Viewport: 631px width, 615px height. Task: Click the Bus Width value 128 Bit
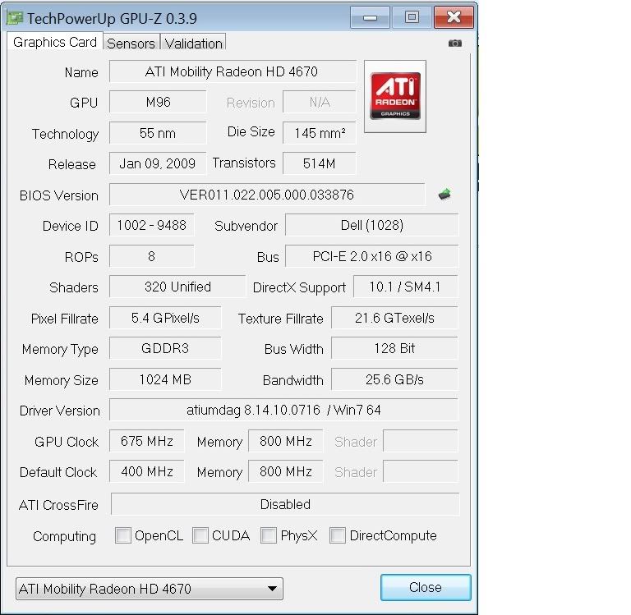coord(394,348)
